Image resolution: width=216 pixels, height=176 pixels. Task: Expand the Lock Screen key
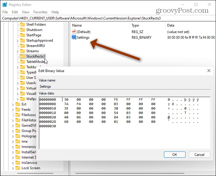click(13, 168)
